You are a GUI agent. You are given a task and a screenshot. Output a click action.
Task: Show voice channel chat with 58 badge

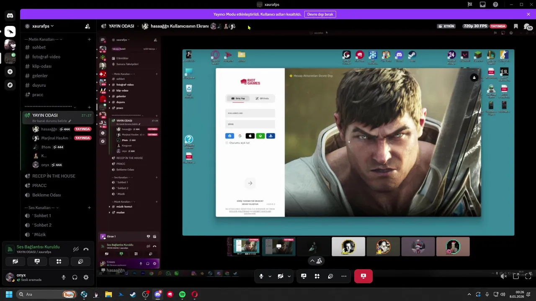[528, 26]
